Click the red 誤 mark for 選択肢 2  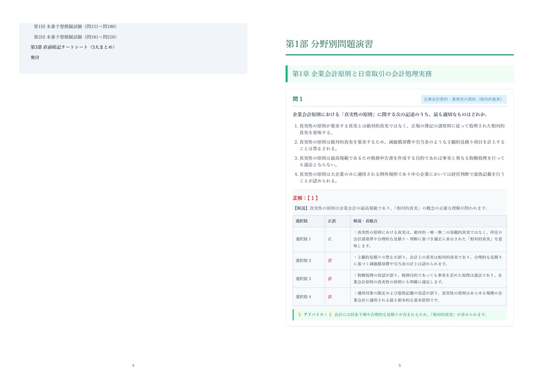coord(329,260)
